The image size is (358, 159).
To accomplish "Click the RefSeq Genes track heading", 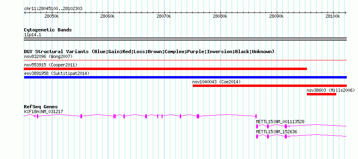I will (41, 107).
